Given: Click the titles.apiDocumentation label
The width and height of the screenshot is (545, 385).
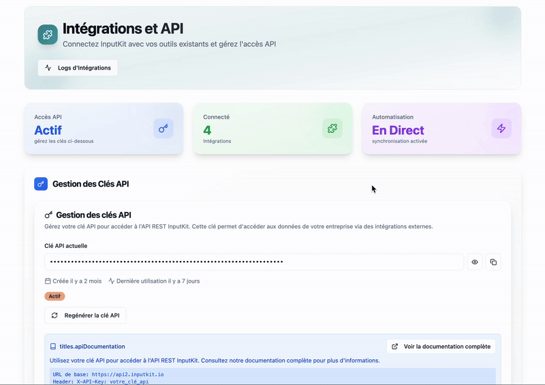Looking at the screenshot, I should coord(92,346).
